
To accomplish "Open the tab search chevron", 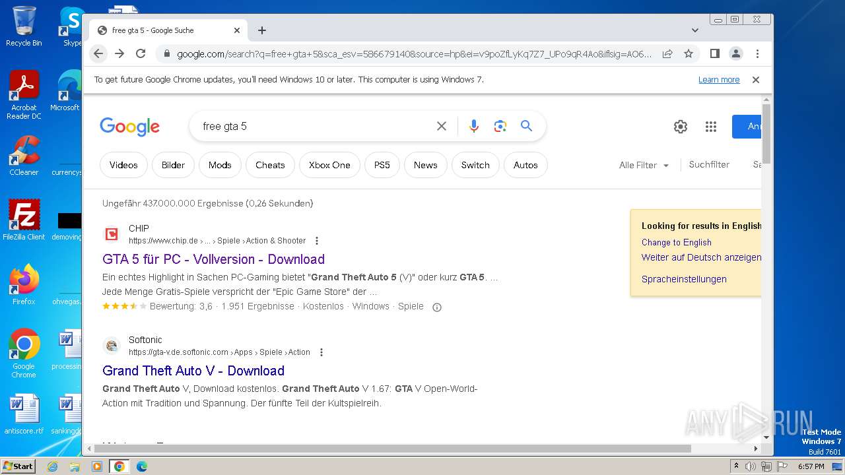I will point(694,30).
